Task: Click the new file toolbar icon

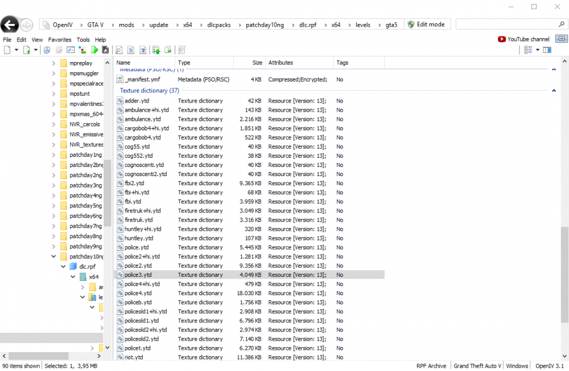Action: [7, 50]
